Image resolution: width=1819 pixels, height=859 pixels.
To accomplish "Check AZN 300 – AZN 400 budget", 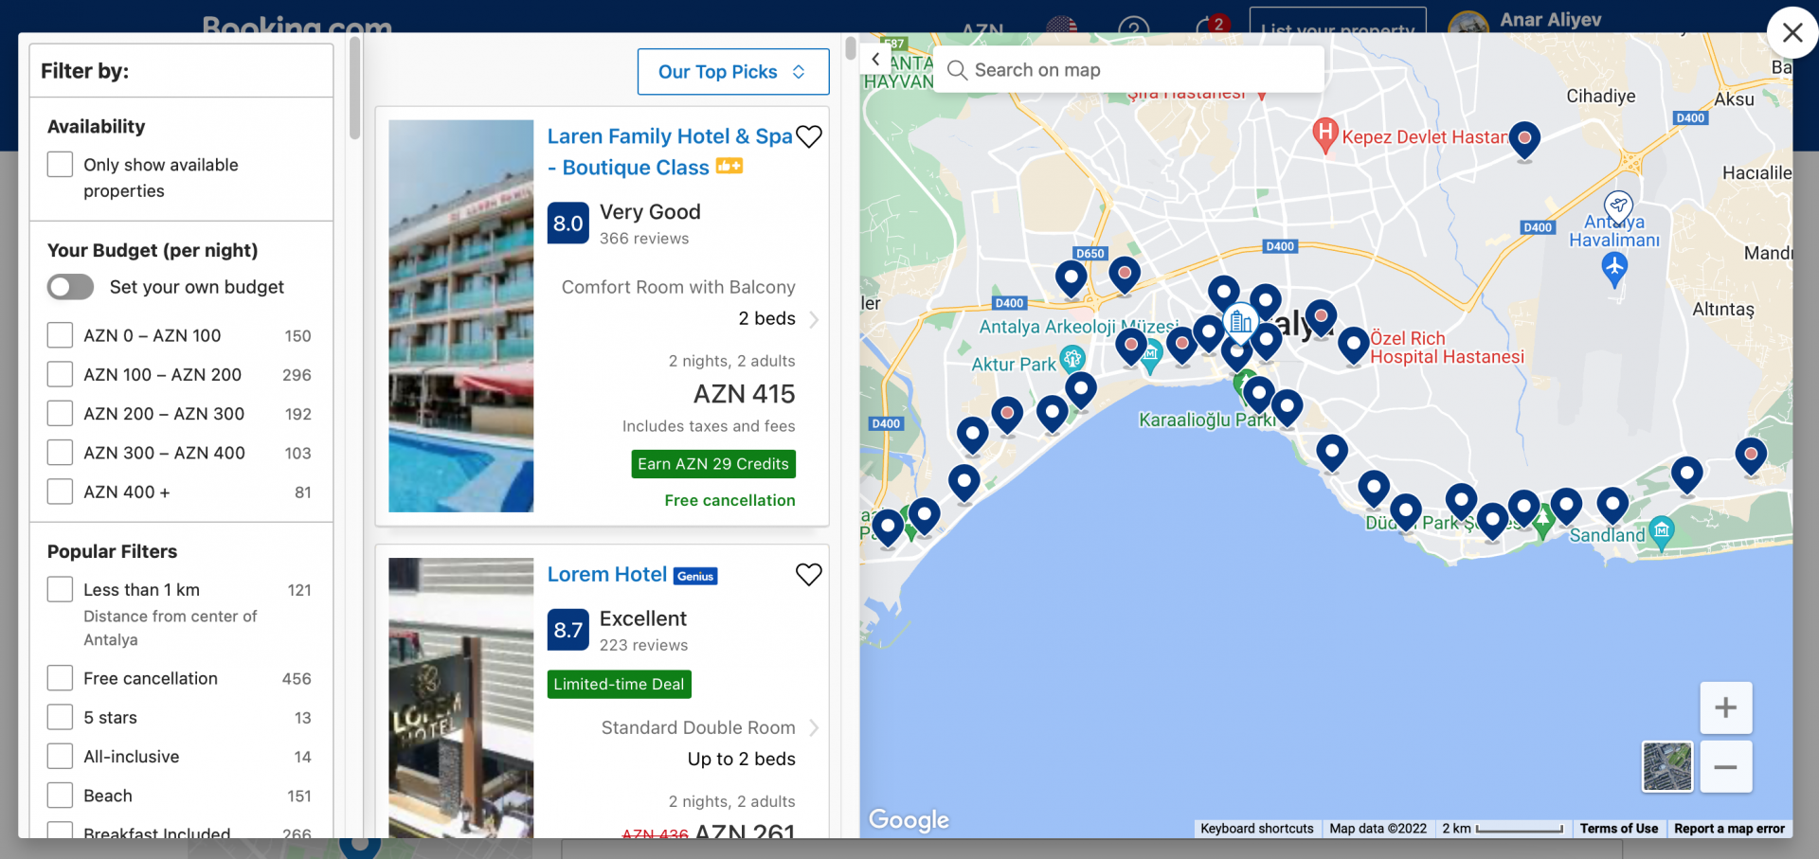I will click(x=60, y=453).
